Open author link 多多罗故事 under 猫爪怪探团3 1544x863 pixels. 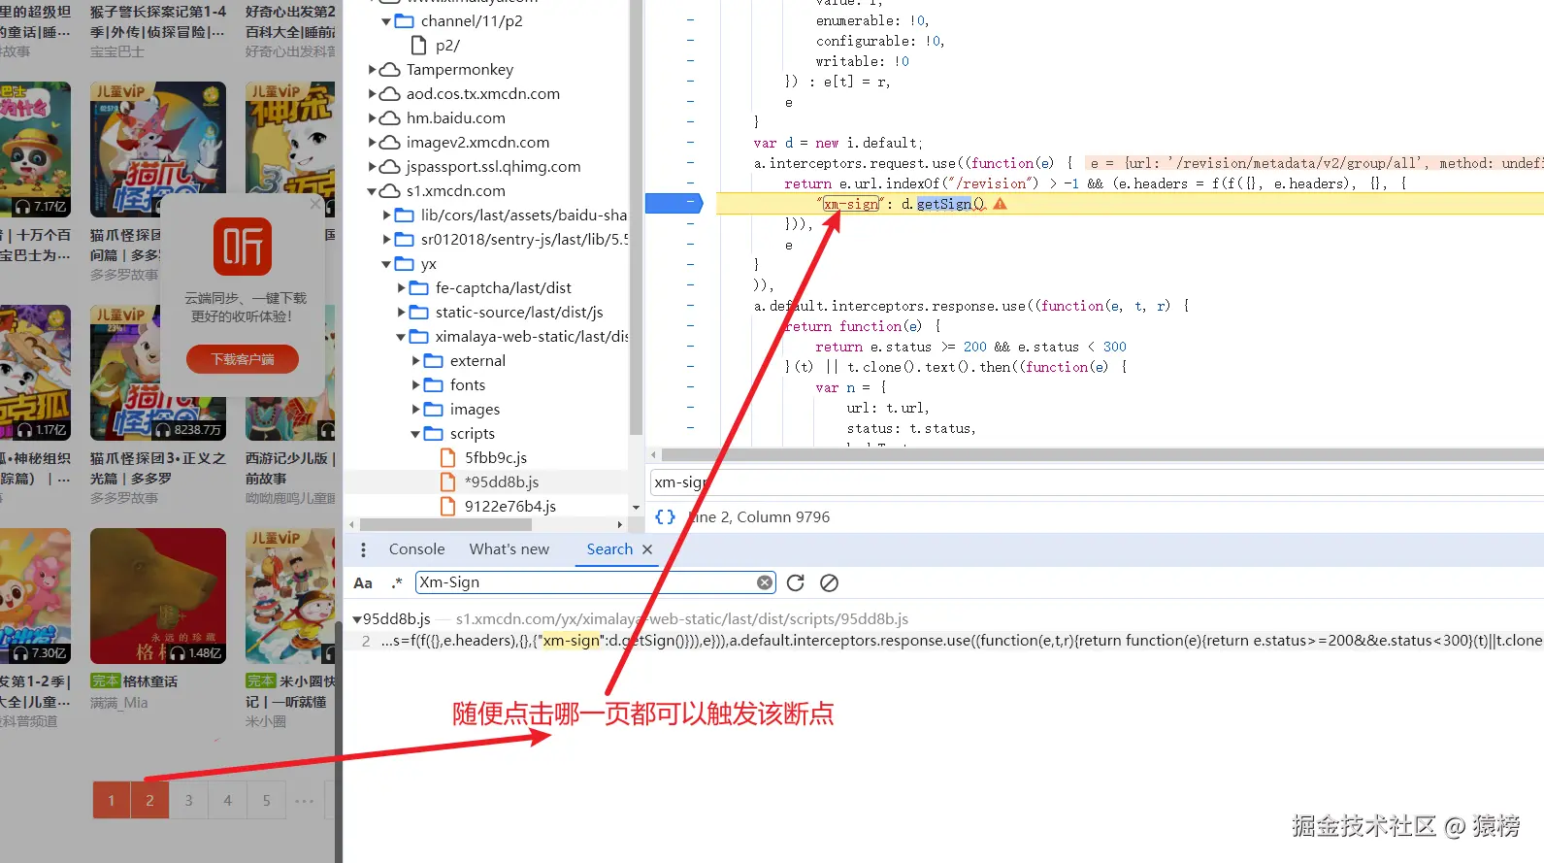(124, 498)
